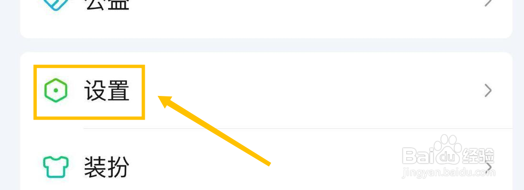Open the 设置 menu label
Viewport: 524px width, 190px height.
click(x=107, y=90)
